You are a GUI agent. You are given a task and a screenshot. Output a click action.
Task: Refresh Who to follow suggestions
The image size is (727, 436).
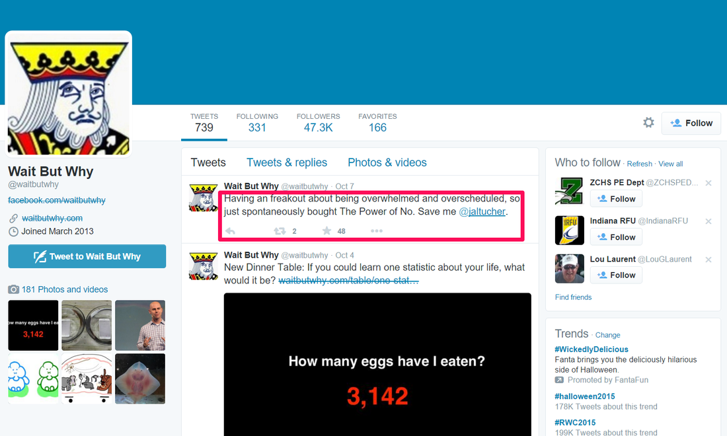pyautogui.click(x=639, y=164)
